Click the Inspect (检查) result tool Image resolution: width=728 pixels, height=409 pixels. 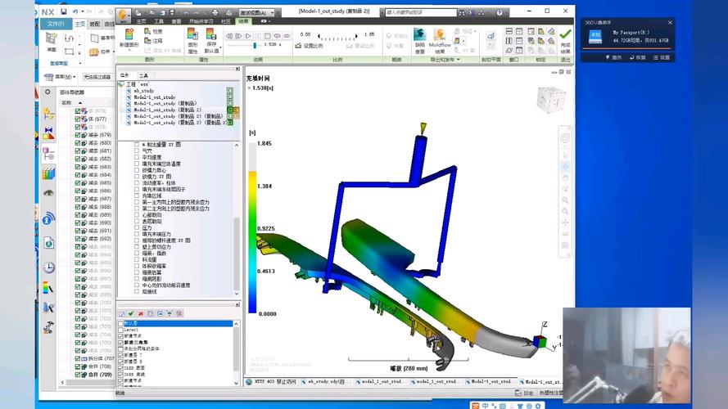coord(154,32)
